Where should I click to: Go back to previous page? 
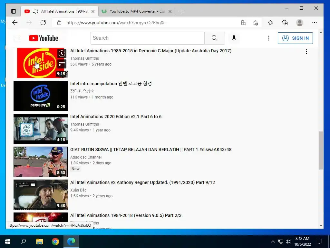tap(15, 23)
